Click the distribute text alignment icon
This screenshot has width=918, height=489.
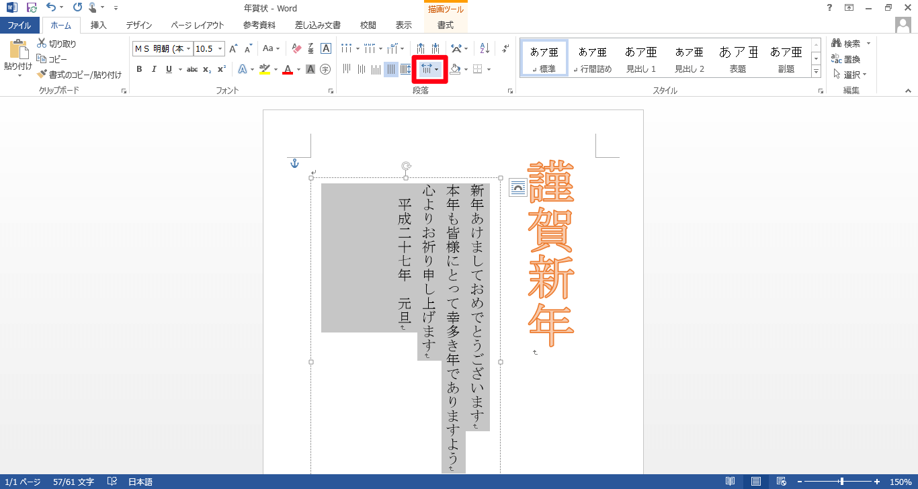(406, 69)
